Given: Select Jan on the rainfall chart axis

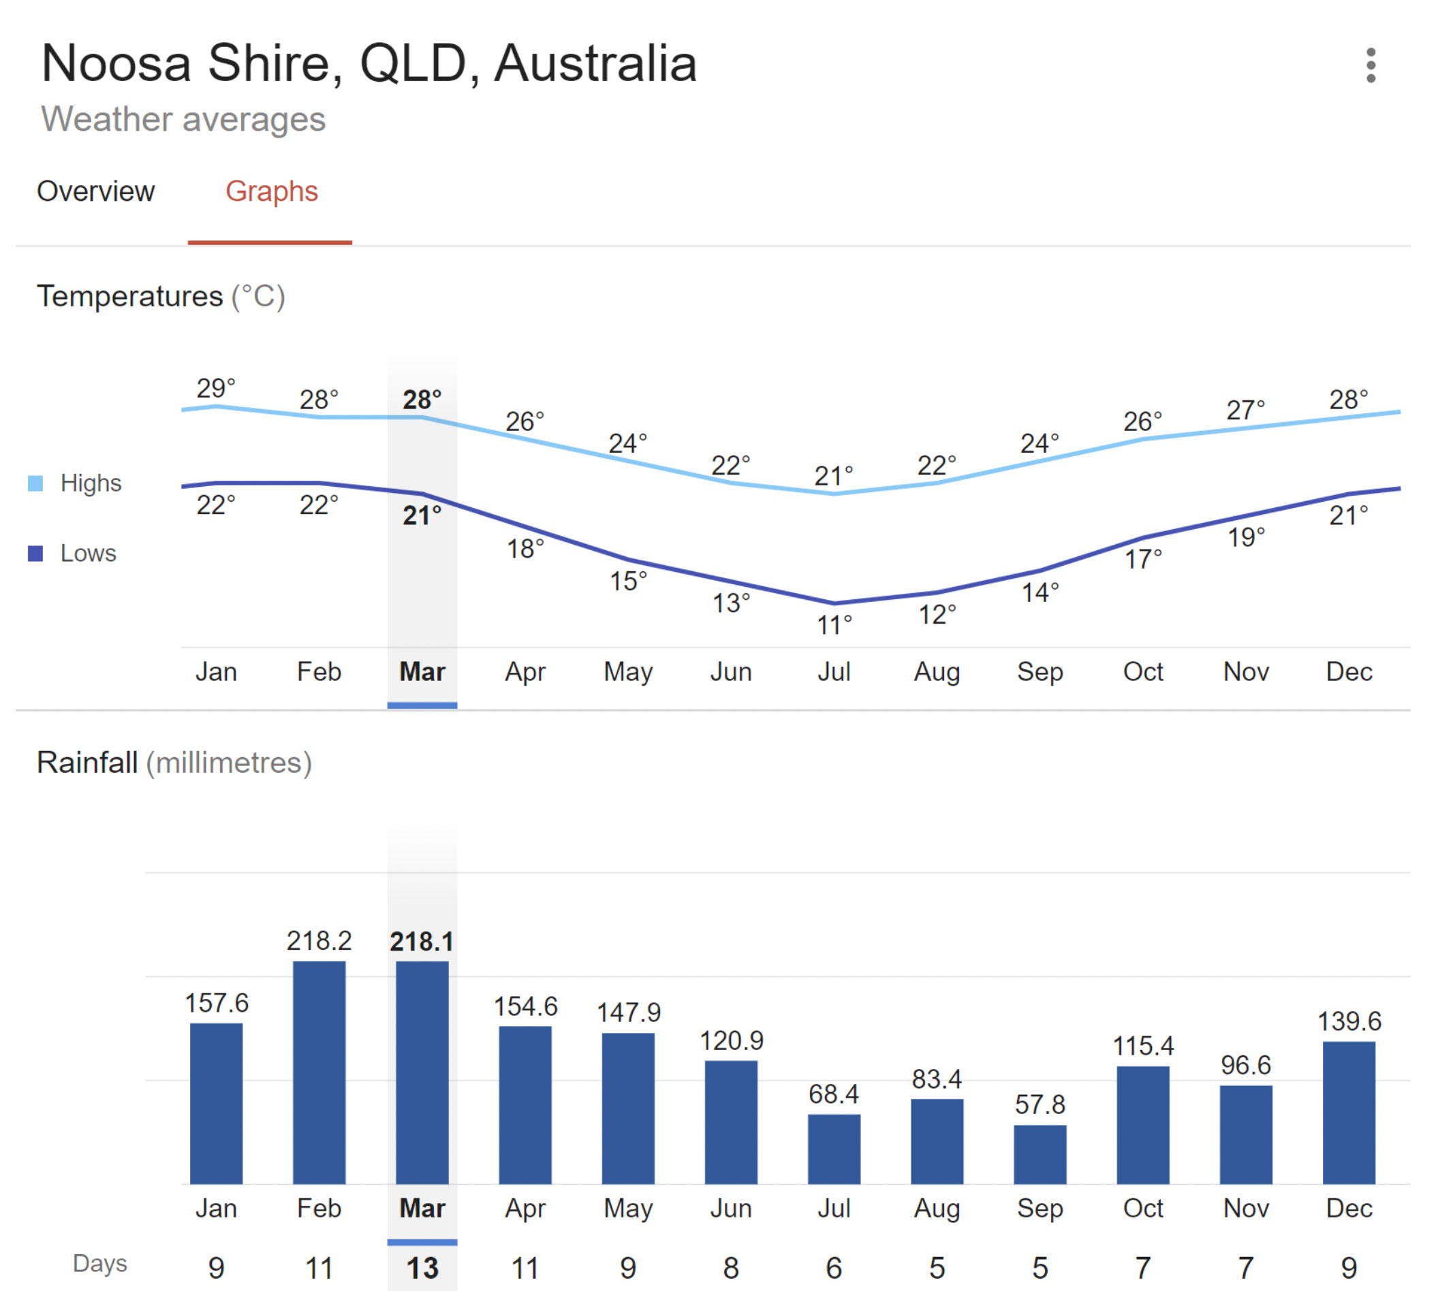Looking at the screenshot, I should point(216,1209).
